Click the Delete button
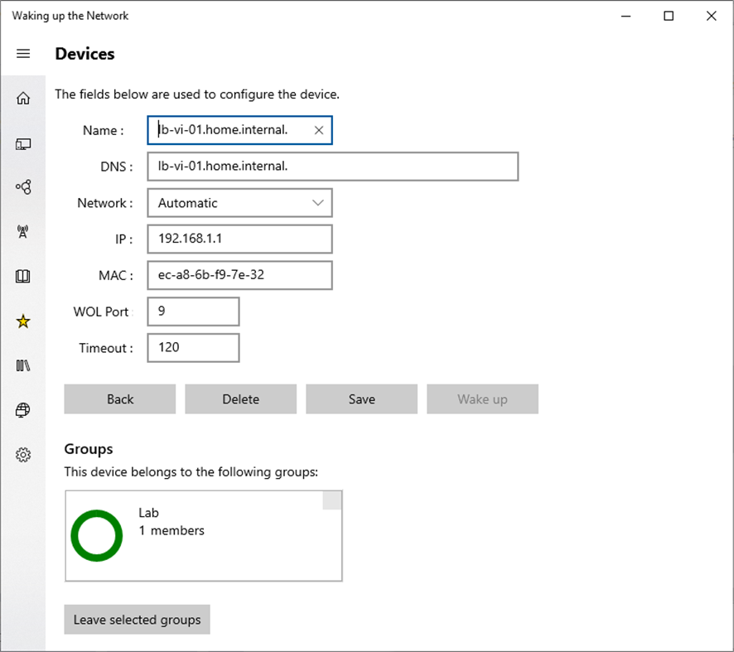The height and width of the screenshot is (652, 734). click(x=240, y=399)
